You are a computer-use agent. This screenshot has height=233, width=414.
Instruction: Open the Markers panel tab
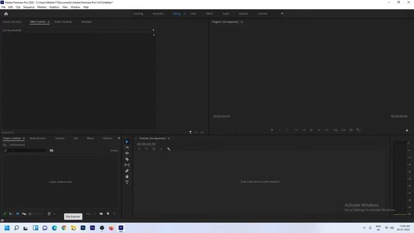[107, 139]
